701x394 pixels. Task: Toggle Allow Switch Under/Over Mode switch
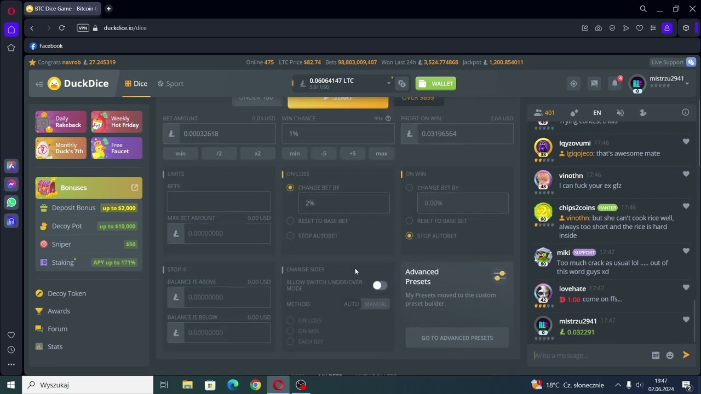(380, 285)
